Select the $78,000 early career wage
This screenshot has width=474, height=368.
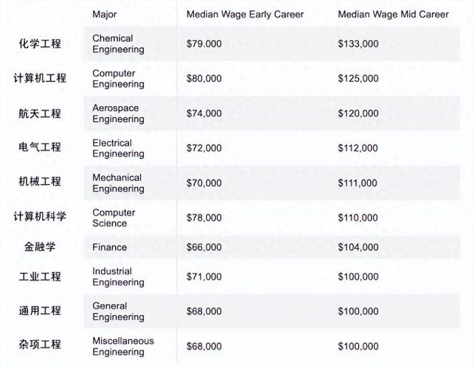204,218
